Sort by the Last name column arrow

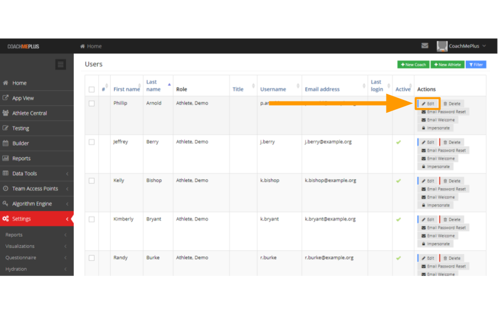[169, 84]
